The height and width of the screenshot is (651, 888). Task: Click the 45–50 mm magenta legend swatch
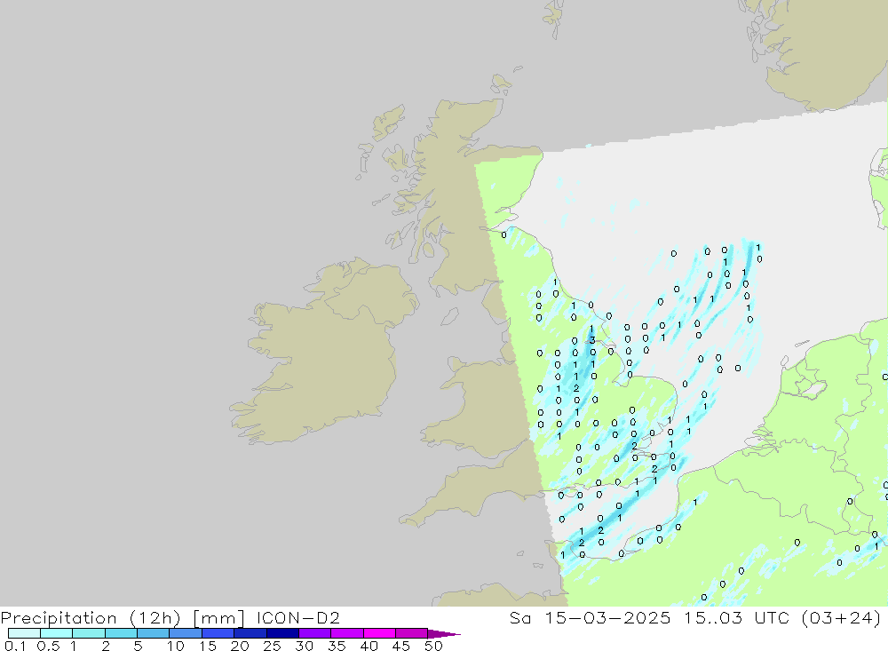point(411,633)
